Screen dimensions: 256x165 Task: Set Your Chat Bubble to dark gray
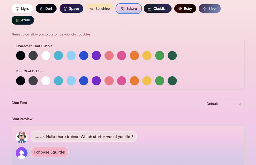click(33, 81)
